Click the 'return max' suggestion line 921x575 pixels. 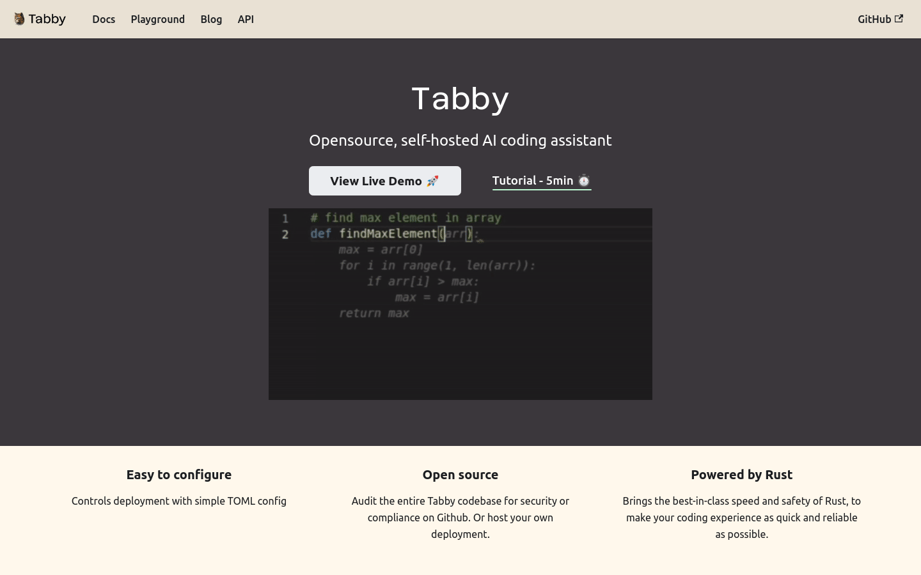[374, 313]
